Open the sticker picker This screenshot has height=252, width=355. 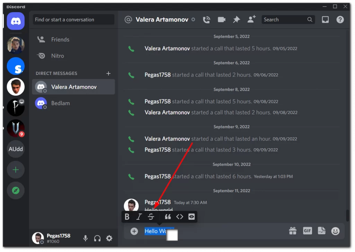click(322, 231)
